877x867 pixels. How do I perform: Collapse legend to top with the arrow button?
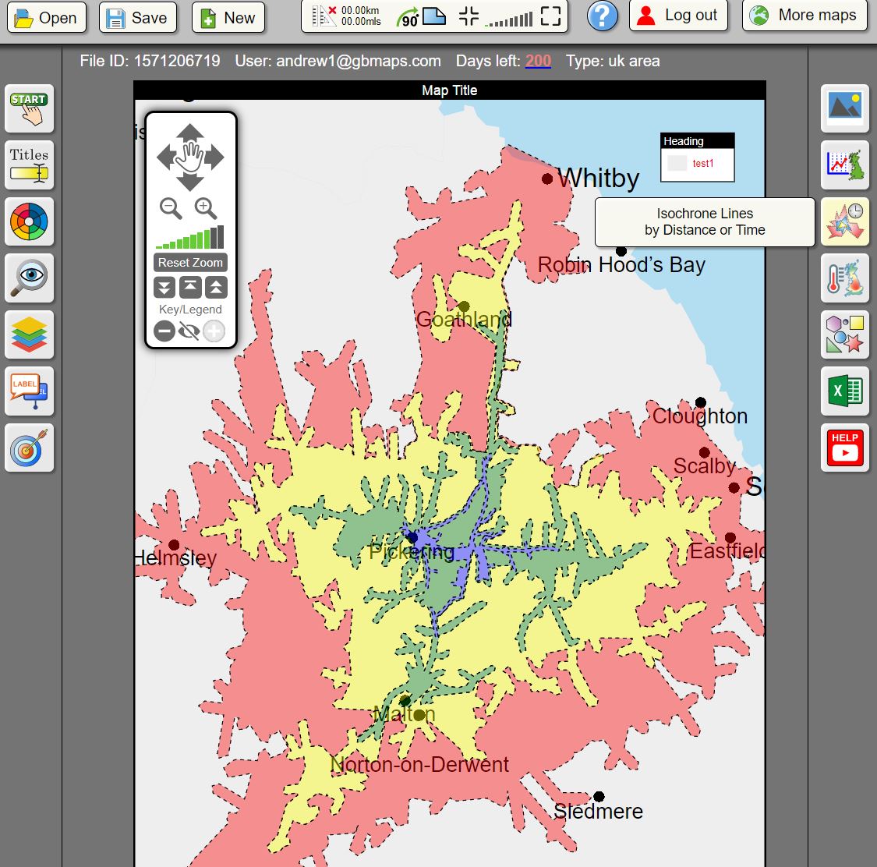click(189, 287)
